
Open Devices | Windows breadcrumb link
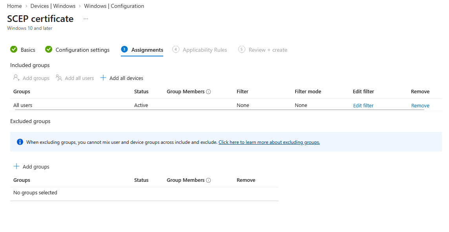pos(53,6)
